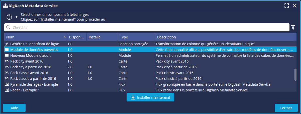Sort the list by Nom column

click(35, 37)
